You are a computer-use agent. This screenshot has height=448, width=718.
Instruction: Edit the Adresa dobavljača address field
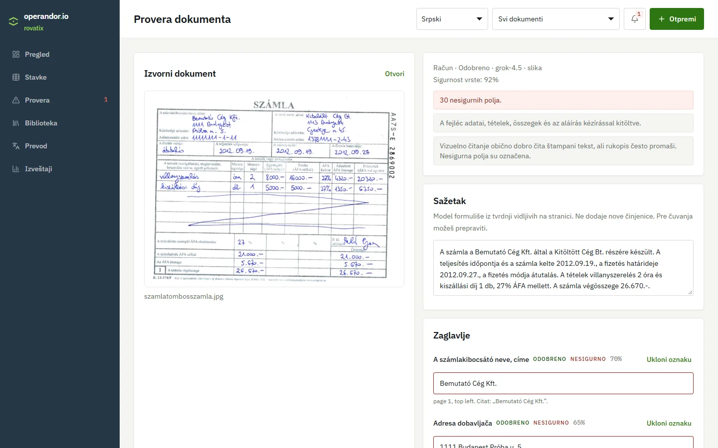click(563, 442)
